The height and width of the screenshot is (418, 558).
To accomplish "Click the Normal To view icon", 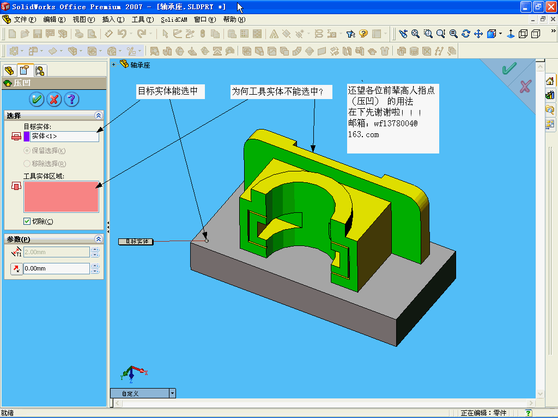I will 511,34.
